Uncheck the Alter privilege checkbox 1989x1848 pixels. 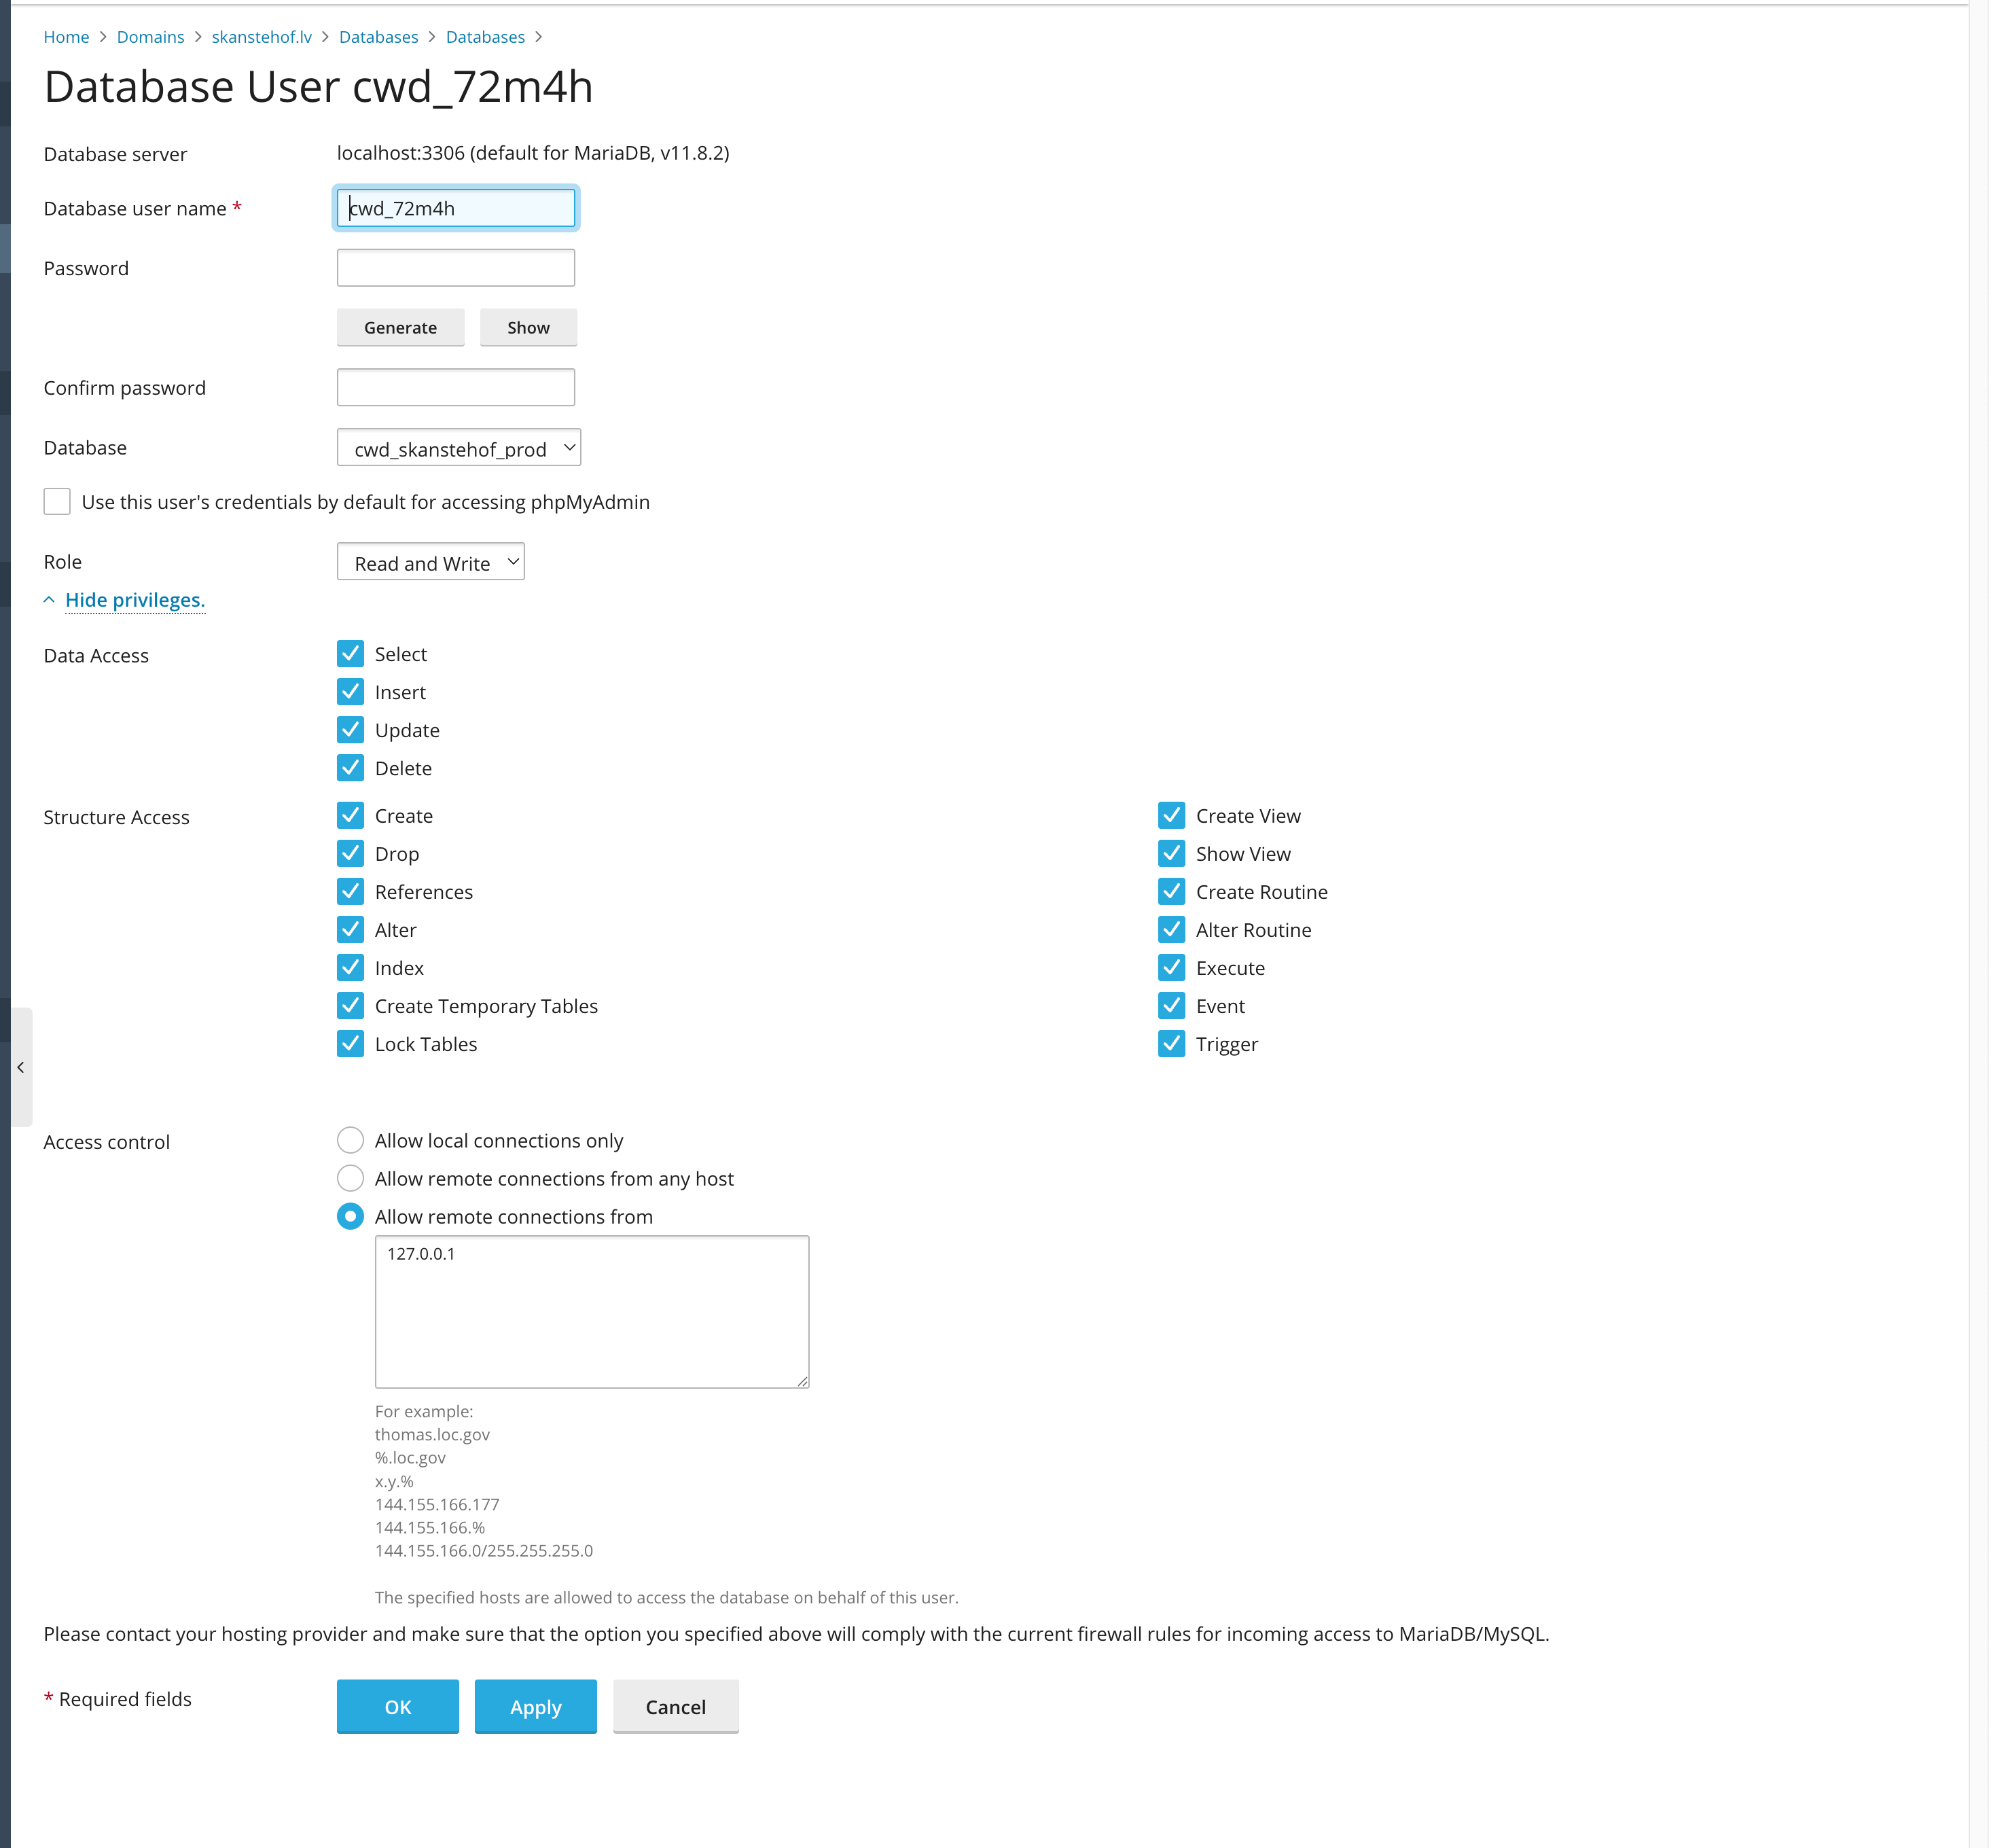[351, 930]
